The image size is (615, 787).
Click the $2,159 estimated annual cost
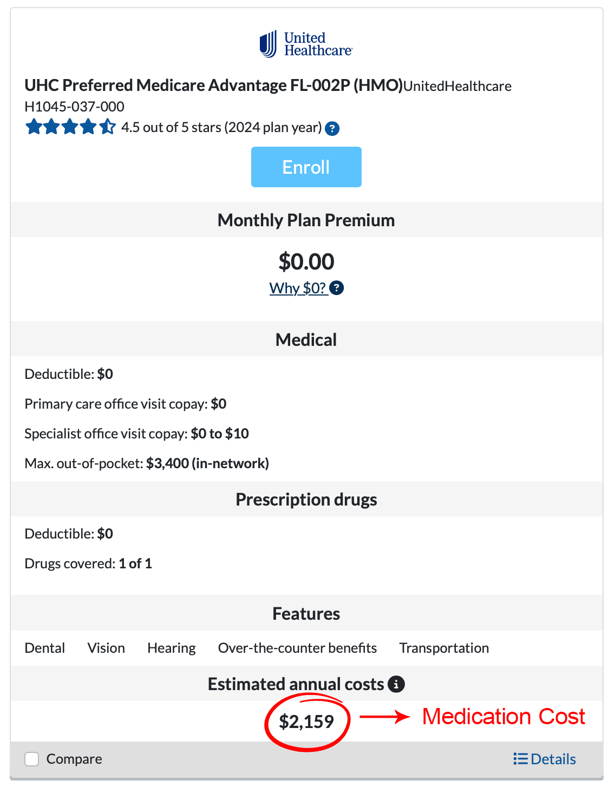tap(306, 722)
